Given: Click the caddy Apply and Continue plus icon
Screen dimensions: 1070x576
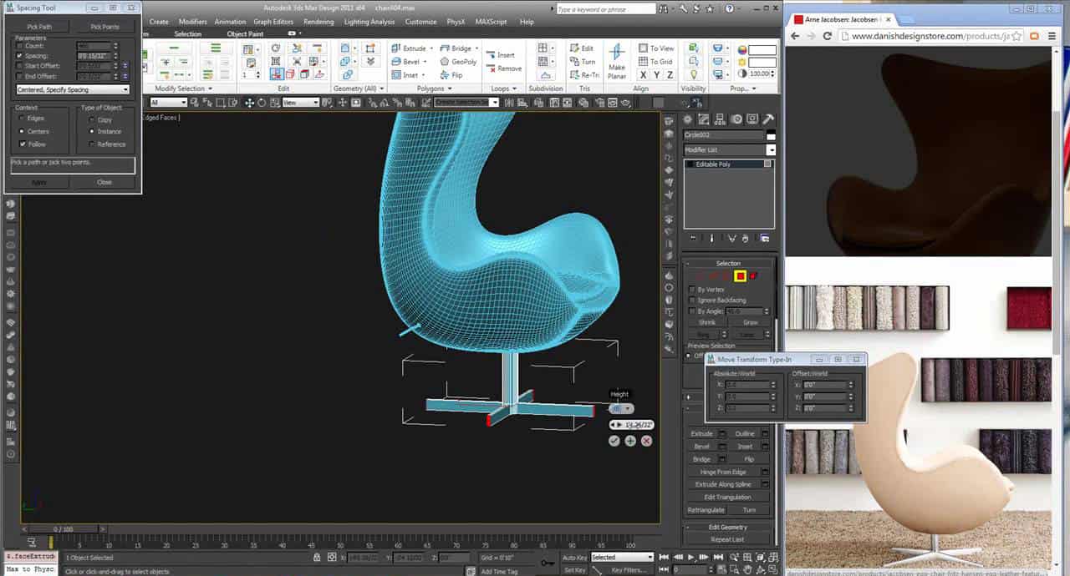Looking at the screenshot, I should [x=630, y=441].
